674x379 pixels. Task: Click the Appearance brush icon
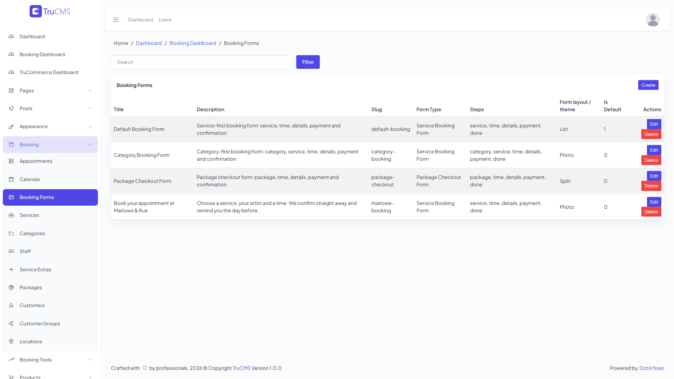tap(11, 126)
